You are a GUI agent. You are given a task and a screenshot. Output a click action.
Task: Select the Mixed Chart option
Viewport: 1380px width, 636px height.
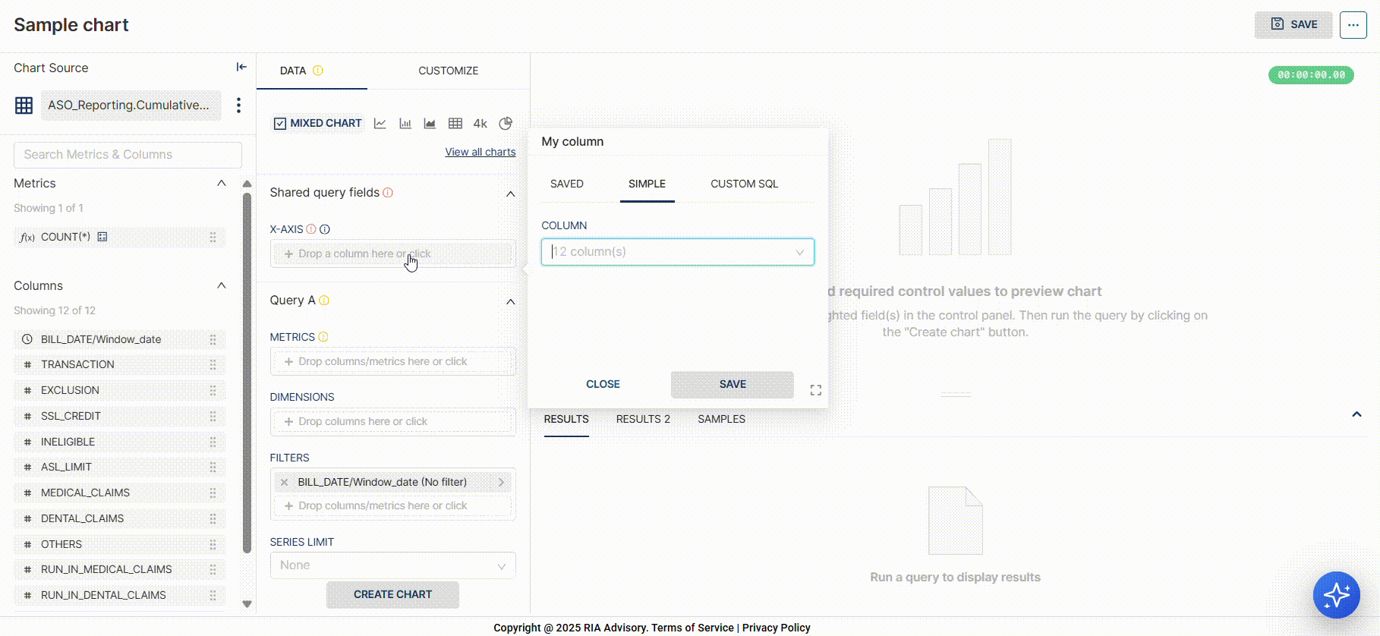(318, 123)
